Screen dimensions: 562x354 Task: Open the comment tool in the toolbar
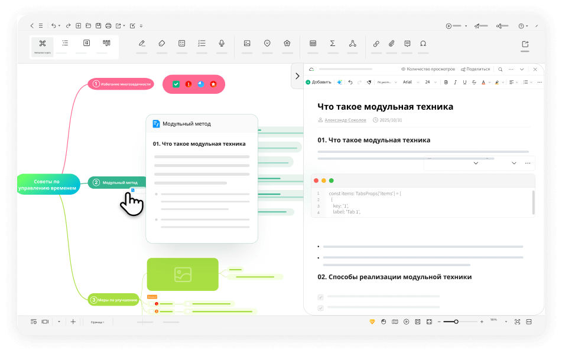click(x=407, y=42)
